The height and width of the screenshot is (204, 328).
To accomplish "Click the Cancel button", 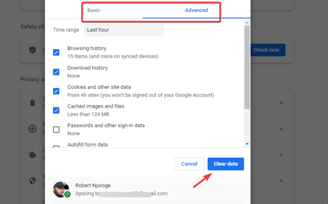I will 189,164.
